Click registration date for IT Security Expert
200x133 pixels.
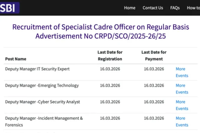coord(110,69)
